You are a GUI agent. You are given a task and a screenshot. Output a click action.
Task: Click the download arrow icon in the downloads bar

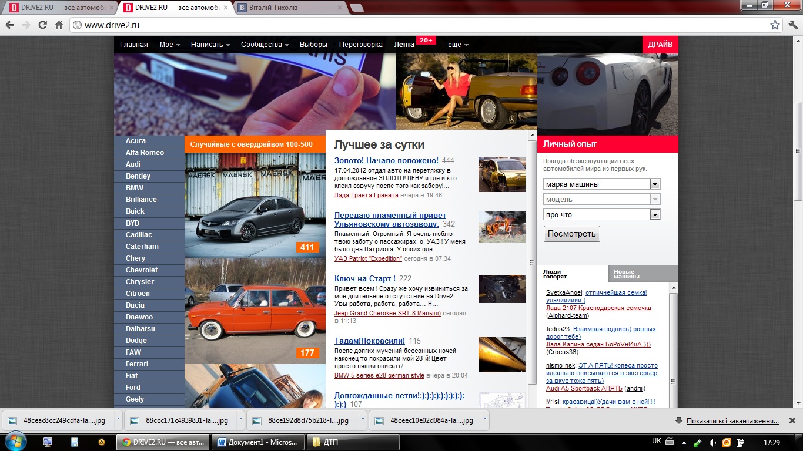tap(679, 421)
